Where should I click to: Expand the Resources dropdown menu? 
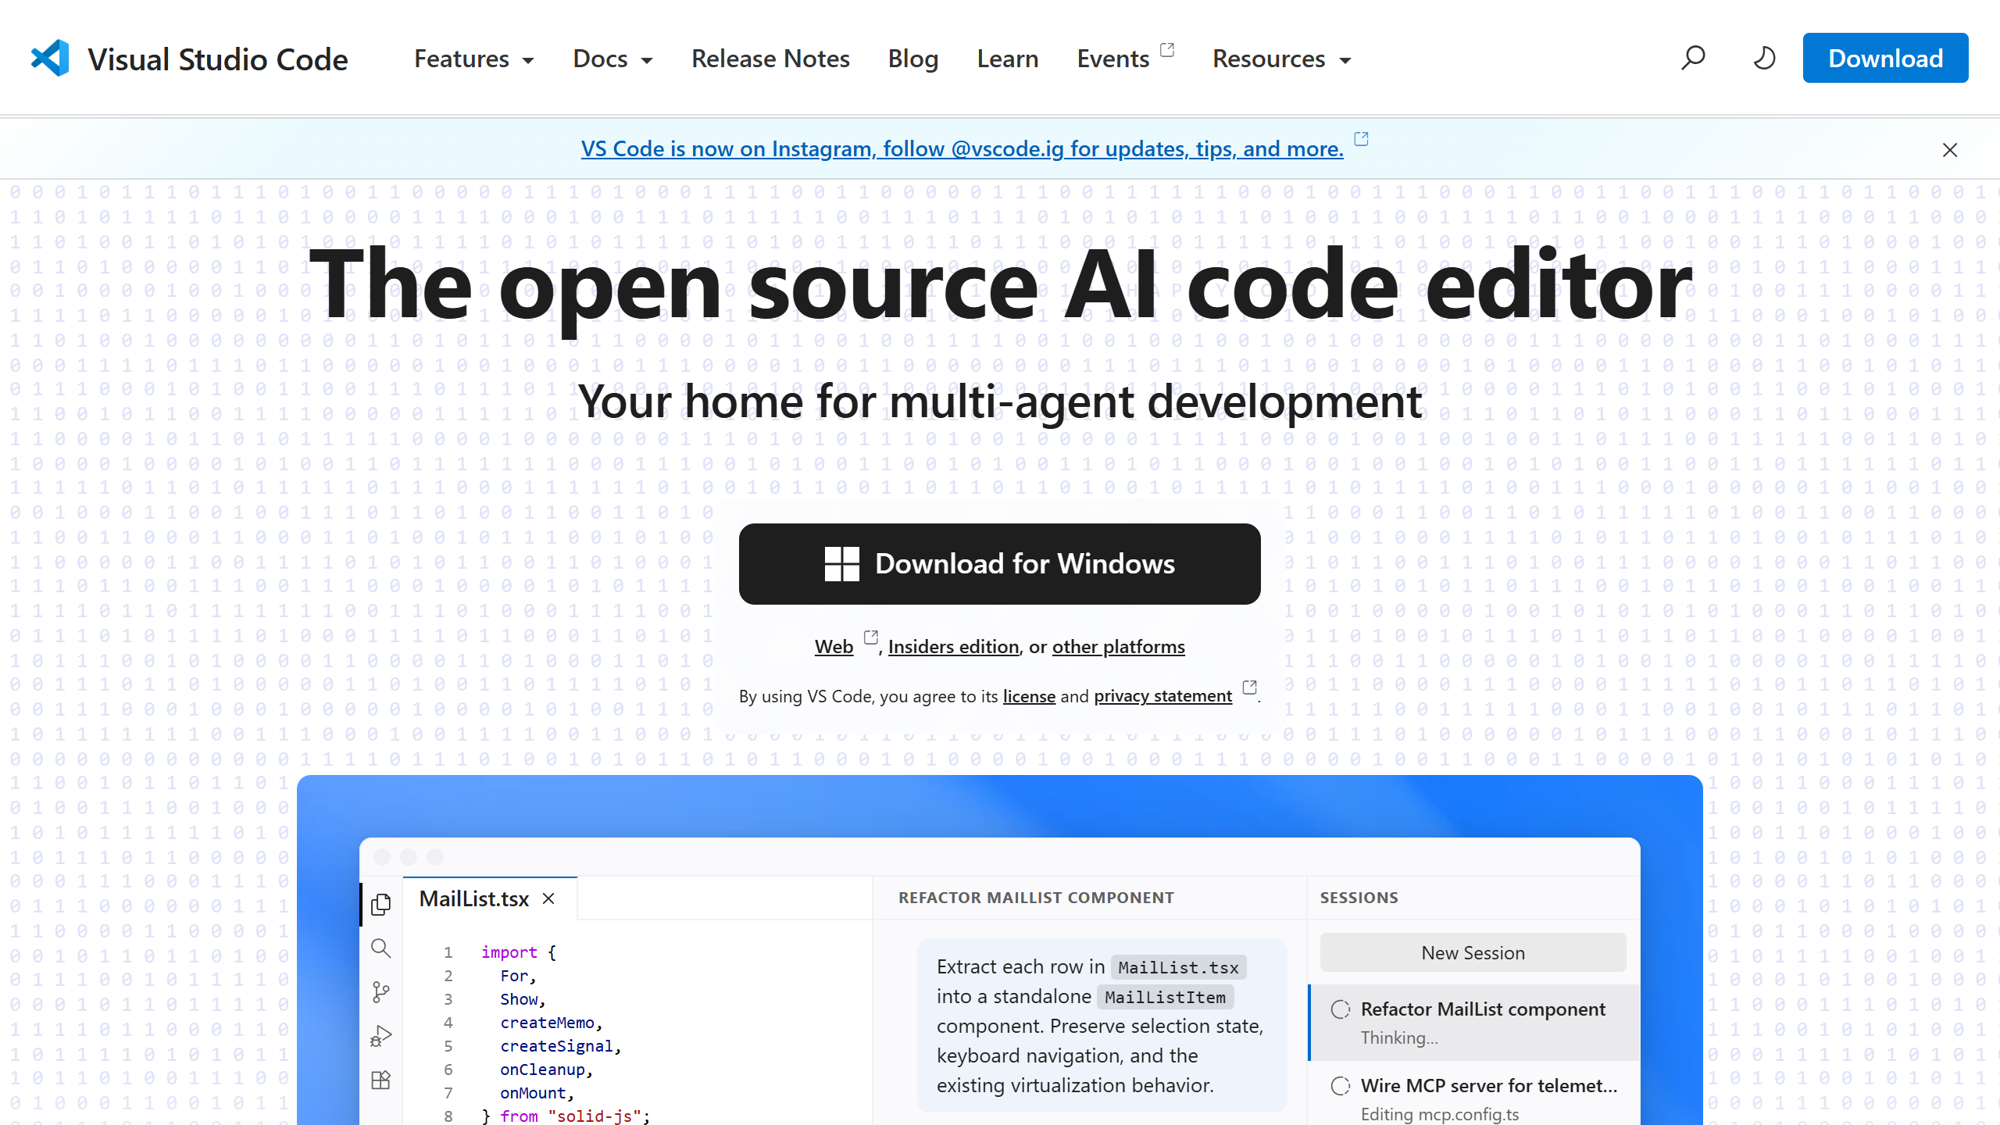(x=1282, y=59)
